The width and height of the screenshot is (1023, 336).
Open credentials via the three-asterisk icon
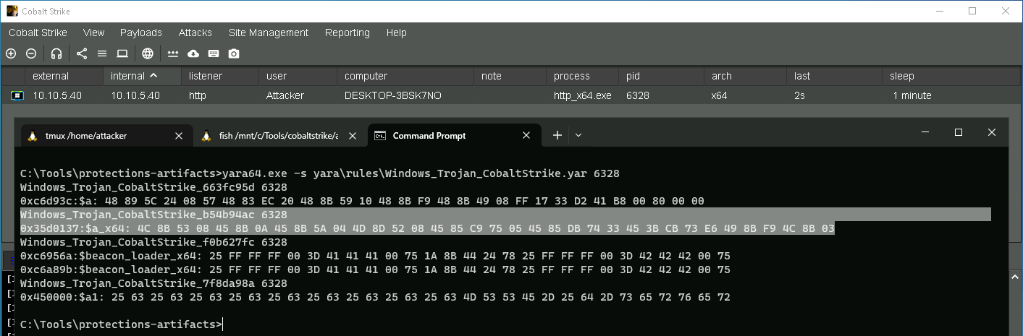[173, 53]
